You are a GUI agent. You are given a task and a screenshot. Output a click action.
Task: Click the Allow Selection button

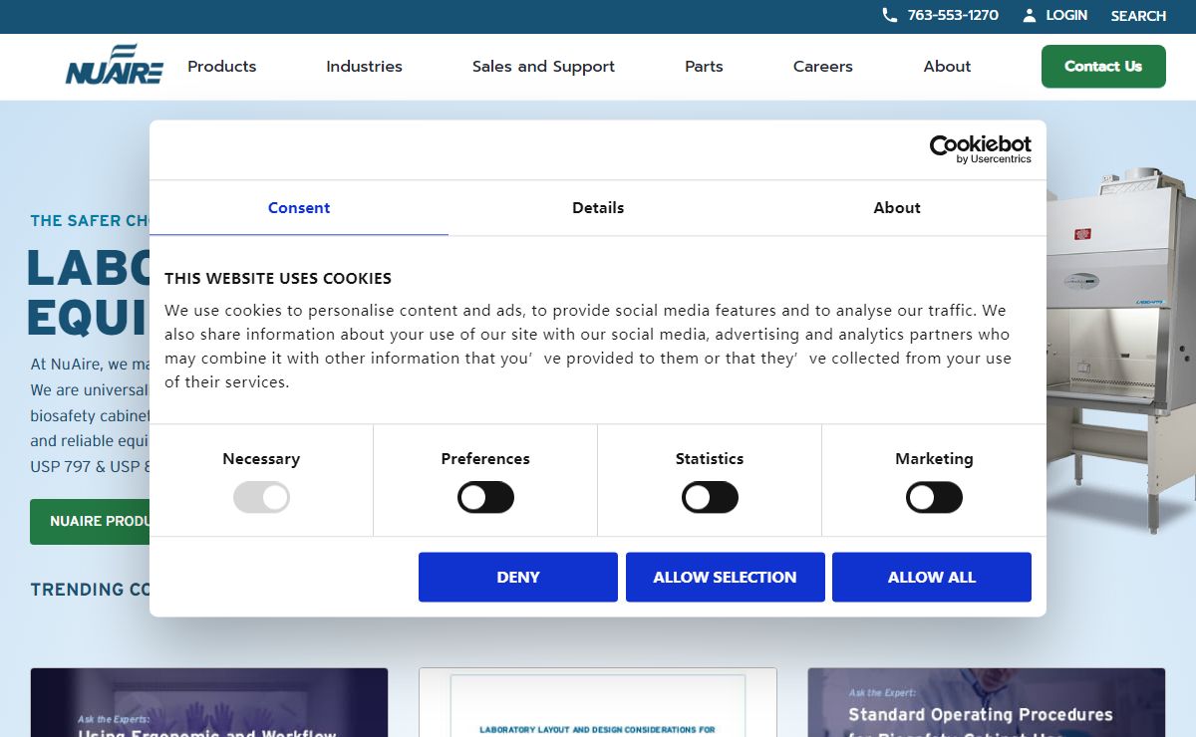[x=725, y=577]
